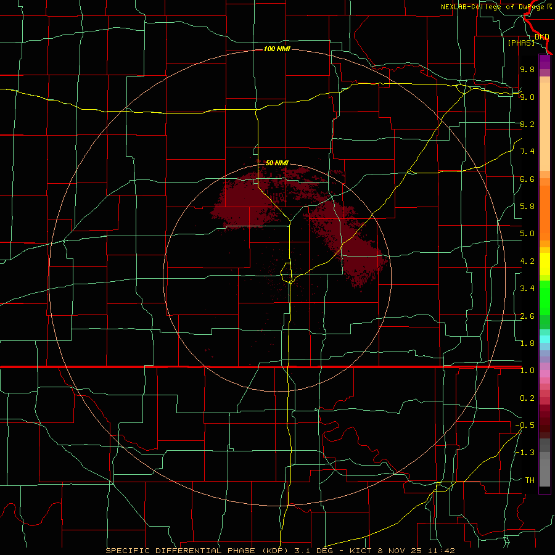Click the 4.2 scale value
This screenshot has height=555, width=555.
pyautogui.click(x=527, y=261)
